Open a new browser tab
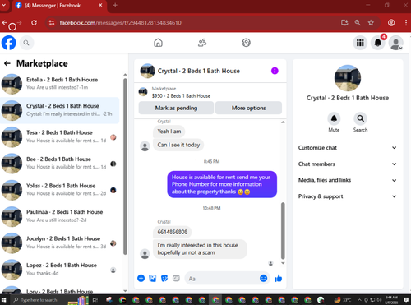This screenshot has height=305, width=411. pos(115,5)
